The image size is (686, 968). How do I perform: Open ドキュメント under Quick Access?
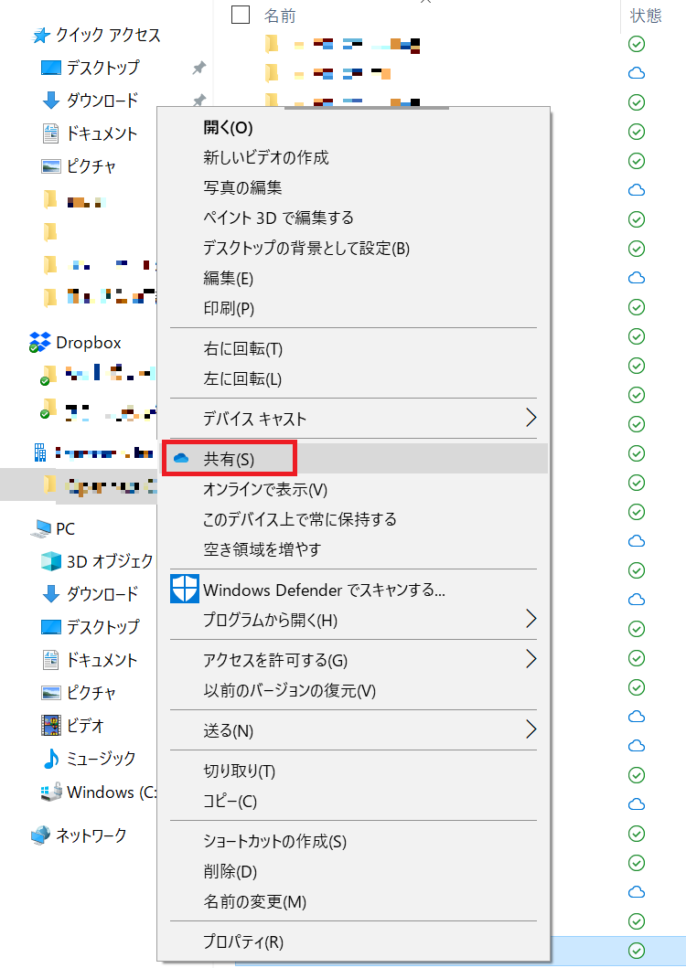pos(102,133)
